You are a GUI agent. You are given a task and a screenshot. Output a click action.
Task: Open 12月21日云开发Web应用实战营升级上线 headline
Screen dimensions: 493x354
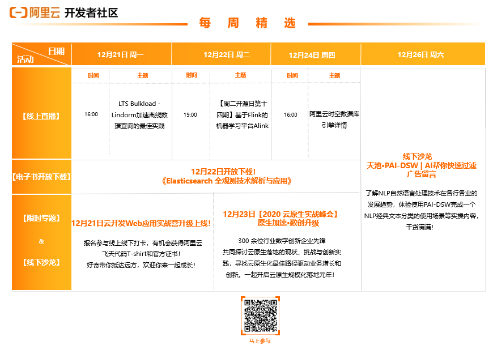coord(141,224)
